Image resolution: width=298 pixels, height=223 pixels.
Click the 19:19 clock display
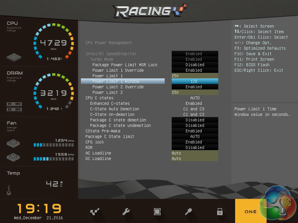[39, 208]
